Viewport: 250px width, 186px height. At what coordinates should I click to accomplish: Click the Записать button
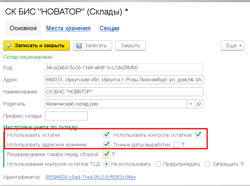[x=93, y=46]
